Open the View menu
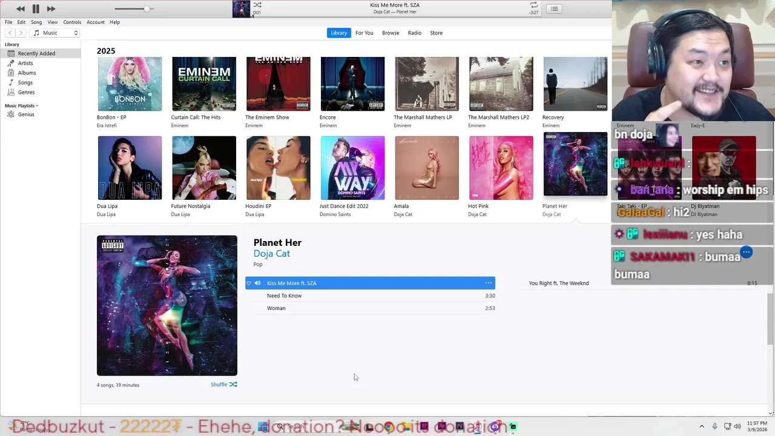Viewport: 775px width, 436px height. [x=53, y=22]
